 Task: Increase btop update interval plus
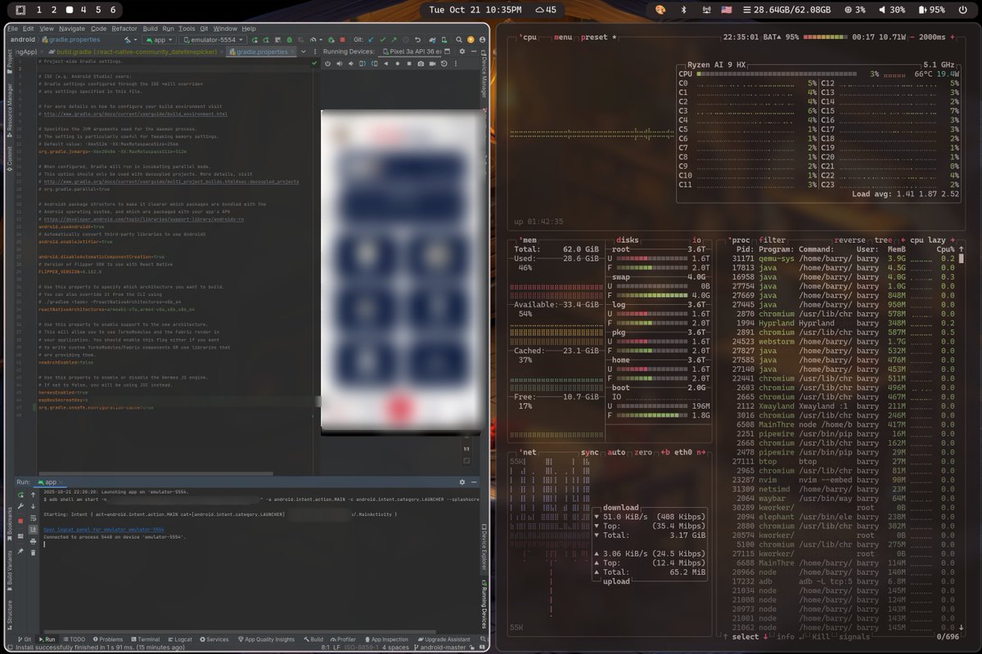click(x=953, y=37)
